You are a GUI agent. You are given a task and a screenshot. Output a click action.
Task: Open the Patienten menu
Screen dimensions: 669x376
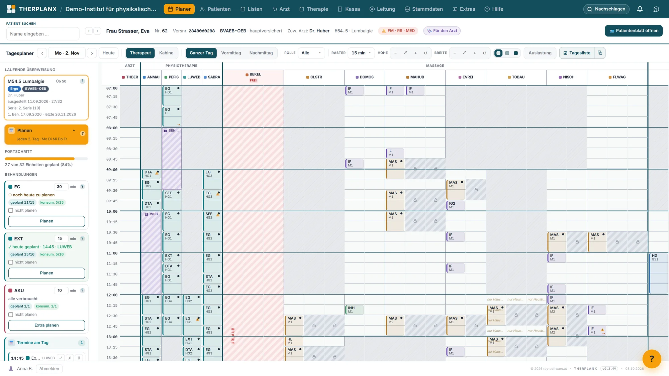tap(215, 9)
